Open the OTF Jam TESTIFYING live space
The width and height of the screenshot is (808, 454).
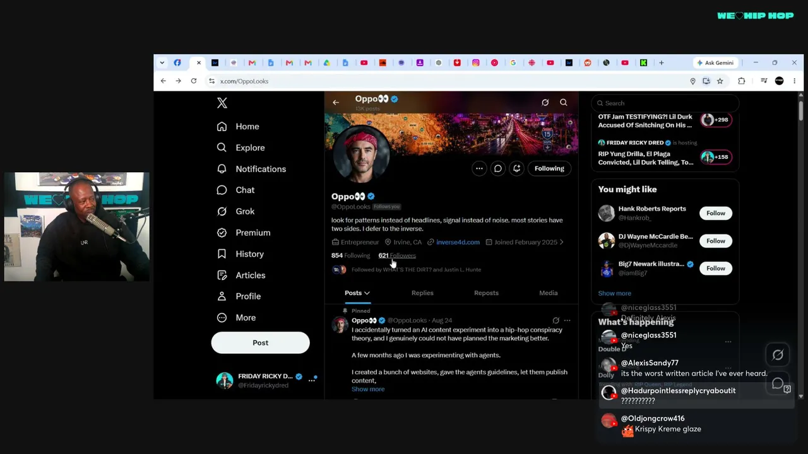(665, 121)
